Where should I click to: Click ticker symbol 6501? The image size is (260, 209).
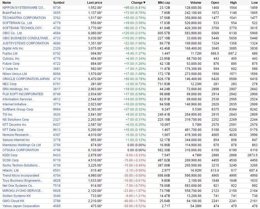[57, 171]
